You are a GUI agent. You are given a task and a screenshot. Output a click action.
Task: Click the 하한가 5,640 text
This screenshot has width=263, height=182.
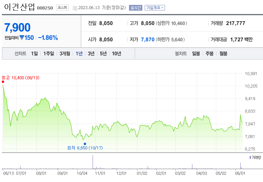coord(170,39)
